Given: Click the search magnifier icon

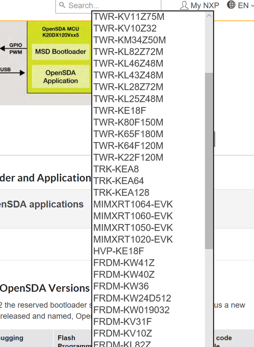Looking at the screenshot, I should (x=62, y=5).
